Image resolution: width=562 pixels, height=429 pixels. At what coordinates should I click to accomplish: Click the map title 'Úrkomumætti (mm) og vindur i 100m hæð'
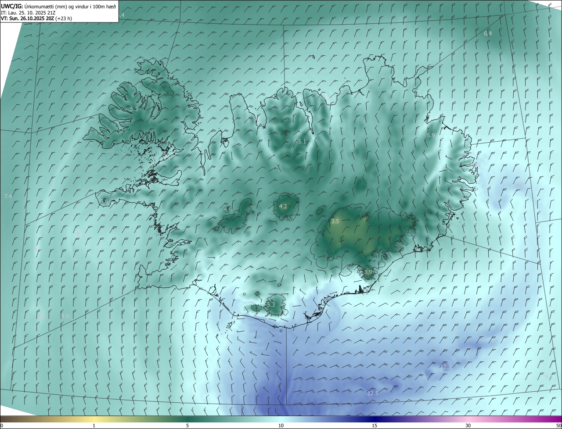tap(70, 7)
